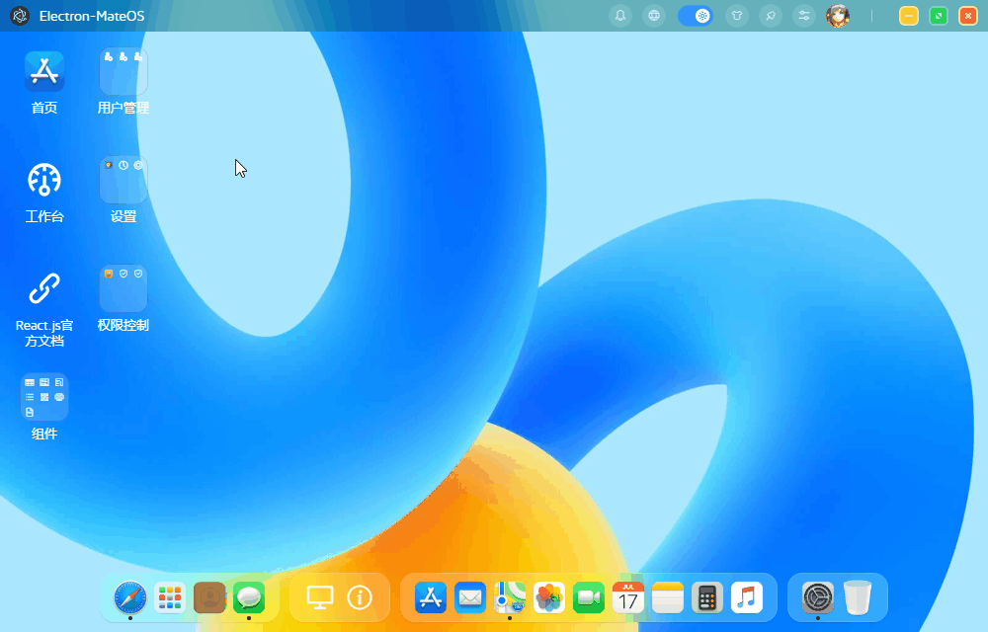Open the 首页 home desktop icon
This screenshot has width=988, height=632.
pos(44,72)
